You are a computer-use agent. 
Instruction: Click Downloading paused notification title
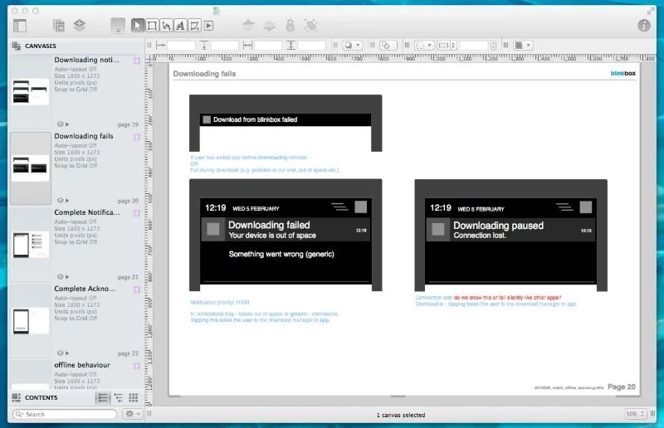pos(499,226)
